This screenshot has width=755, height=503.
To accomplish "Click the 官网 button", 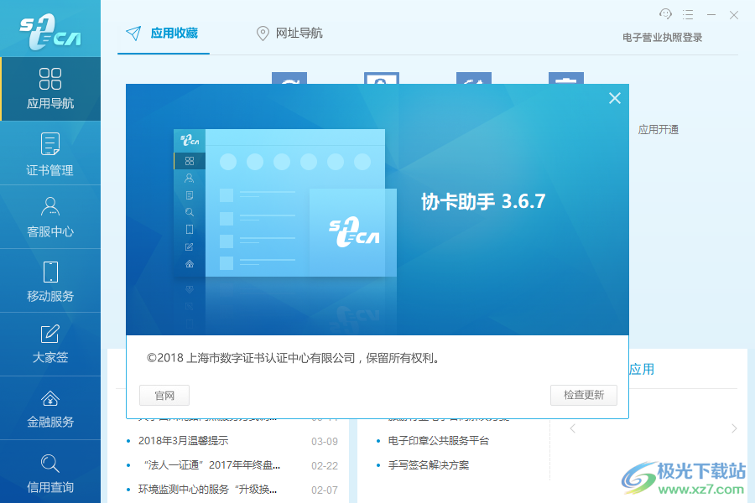I will [164, 395].
